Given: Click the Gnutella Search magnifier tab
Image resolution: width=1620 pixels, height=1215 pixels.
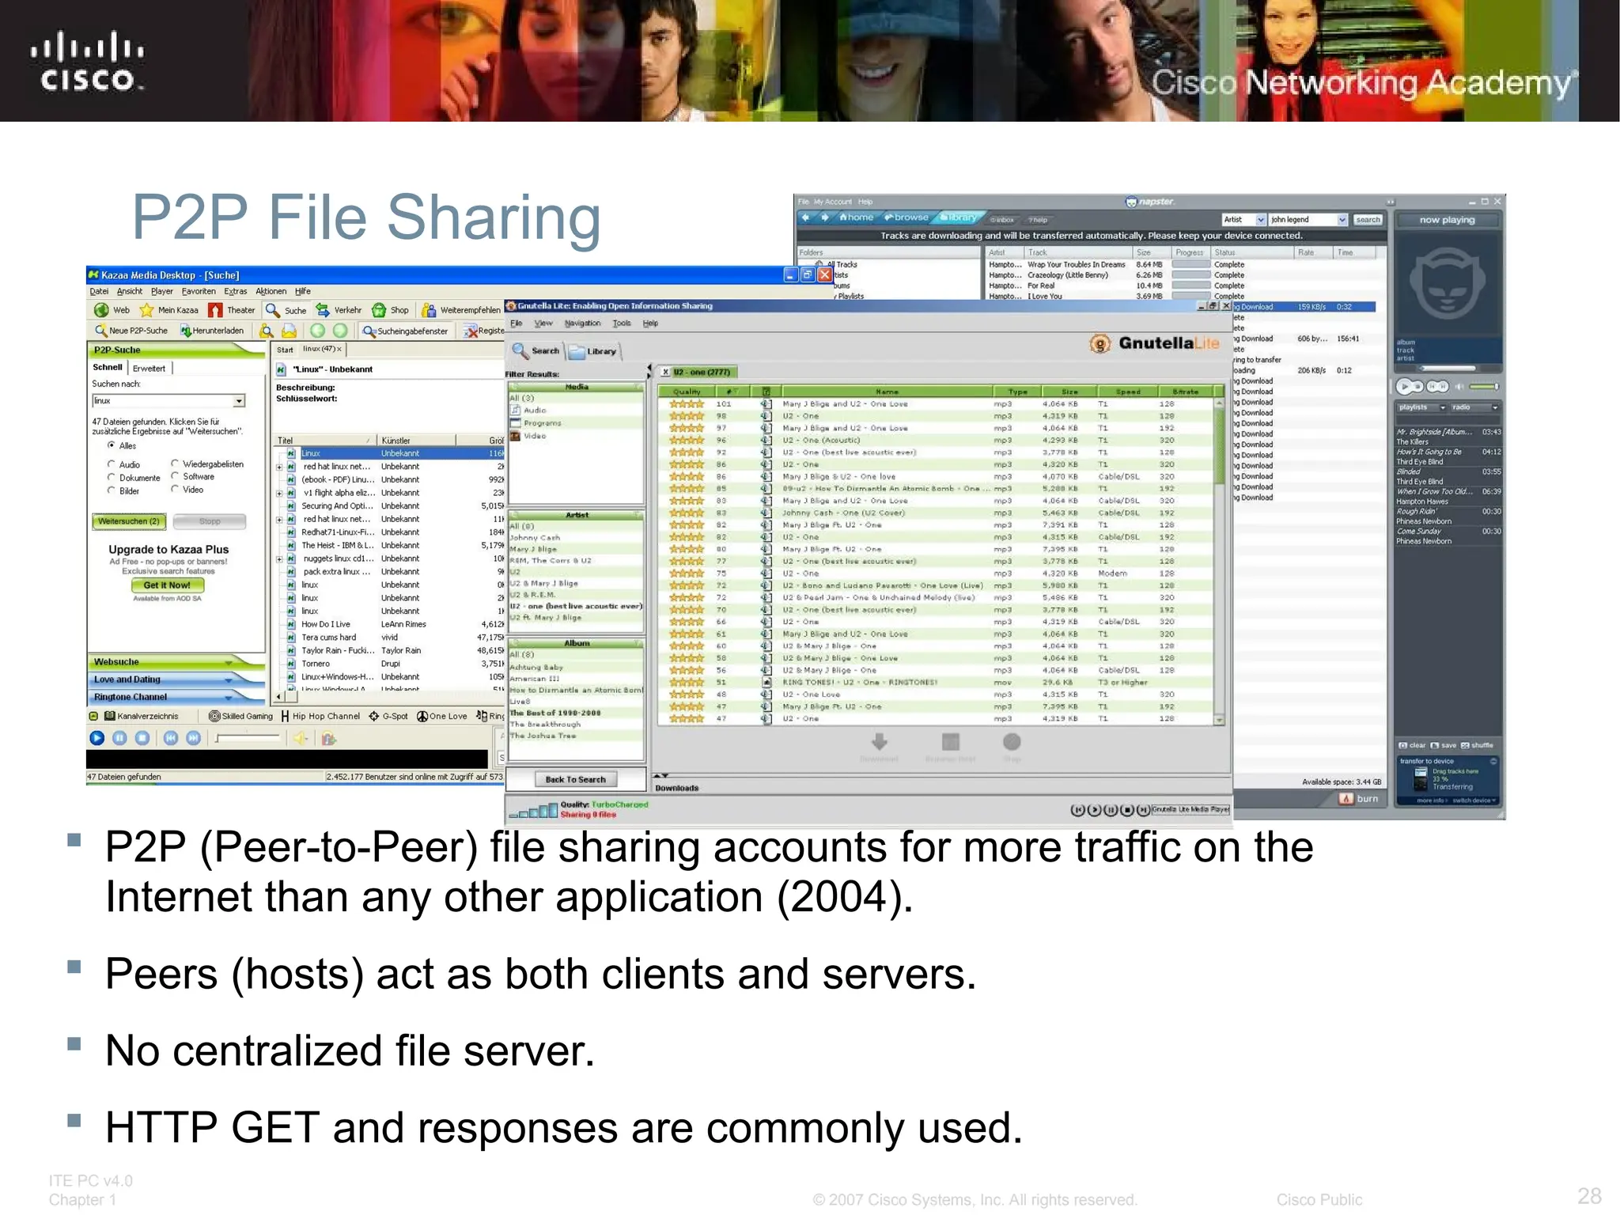Looking at the screenshot, I should point(536,350).
